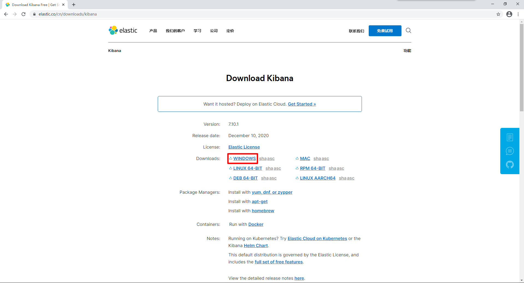Click the chat bubble icon in side panel
The image size is (524, 283).
pos(510,151)
